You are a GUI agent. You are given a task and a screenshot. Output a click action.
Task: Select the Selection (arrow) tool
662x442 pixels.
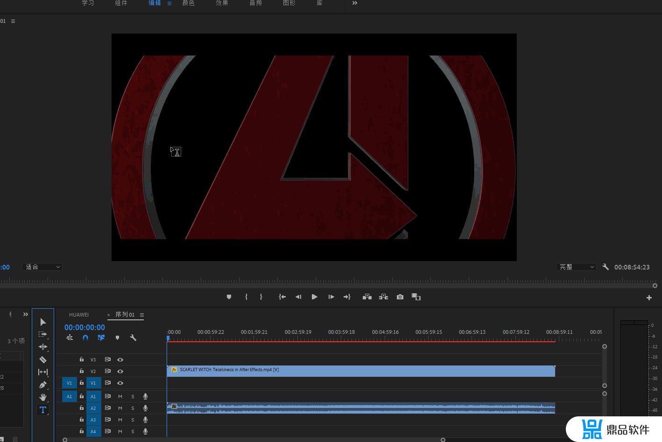tap(43, 322)
